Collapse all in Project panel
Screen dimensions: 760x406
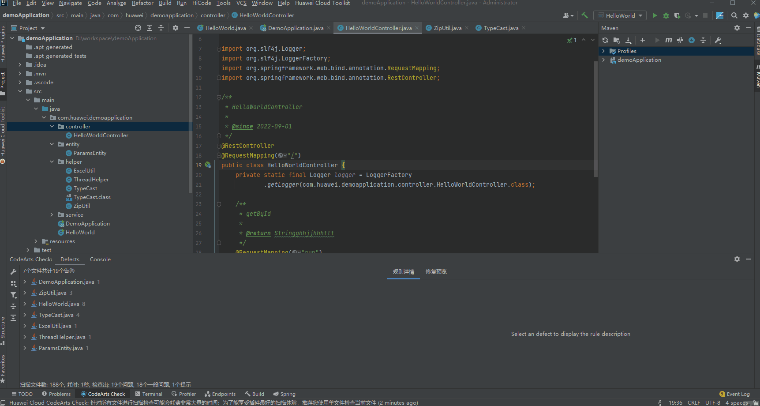pyautogui.click(x=161, y=28)
